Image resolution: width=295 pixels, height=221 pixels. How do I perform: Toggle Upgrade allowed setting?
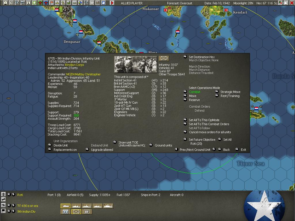pos(102,150)
